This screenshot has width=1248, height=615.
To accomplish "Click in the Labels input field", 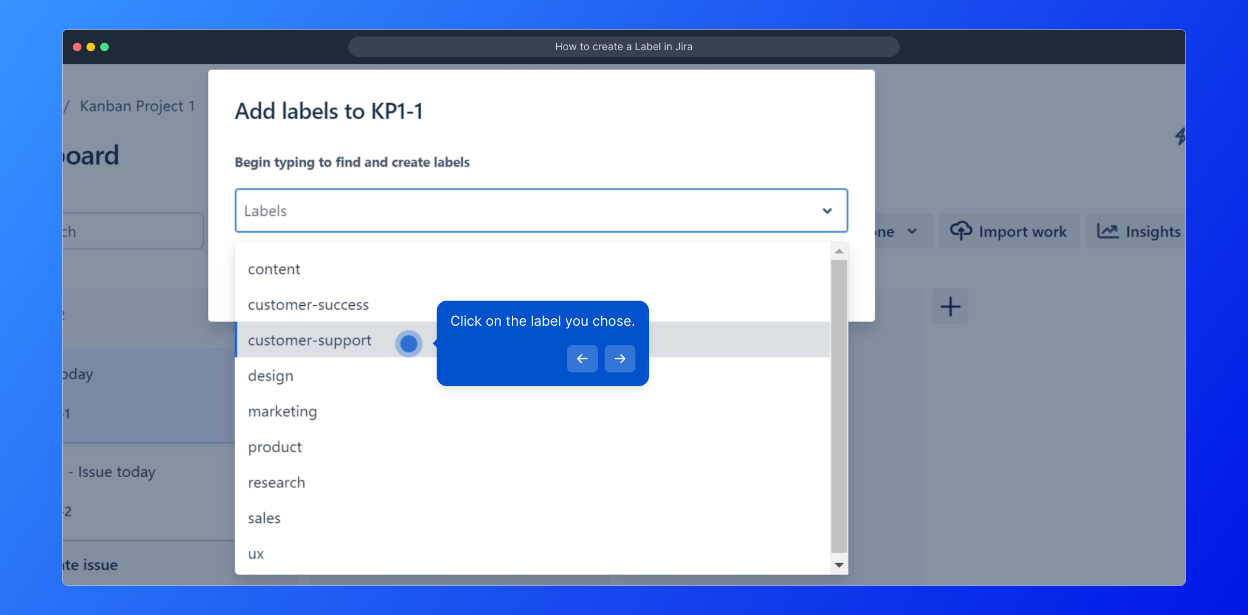I will pos(512,211).
